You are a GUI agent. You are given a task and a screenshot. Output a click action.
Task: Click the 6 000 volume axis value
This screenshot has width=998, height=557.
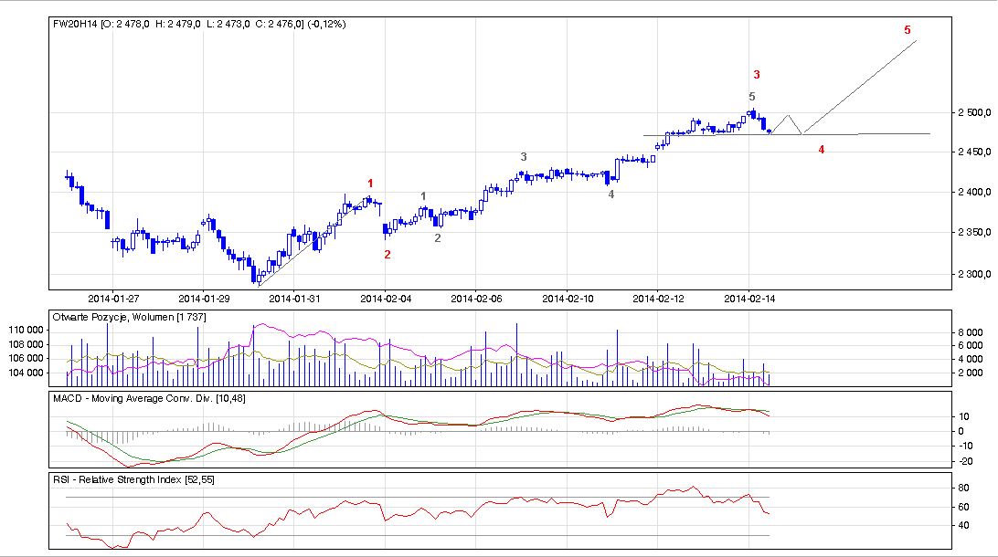(971, 345)
